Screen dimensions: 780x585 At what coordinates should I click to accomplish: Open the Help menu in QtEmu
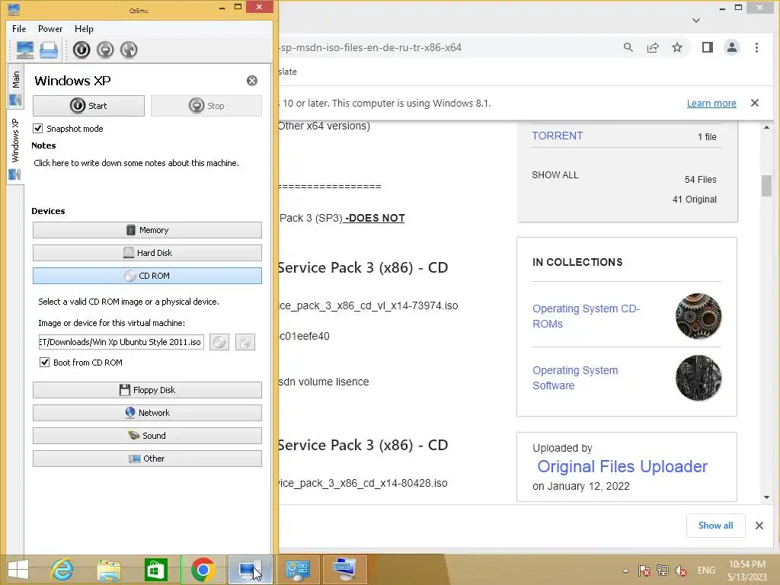click(x=84, y=29)
